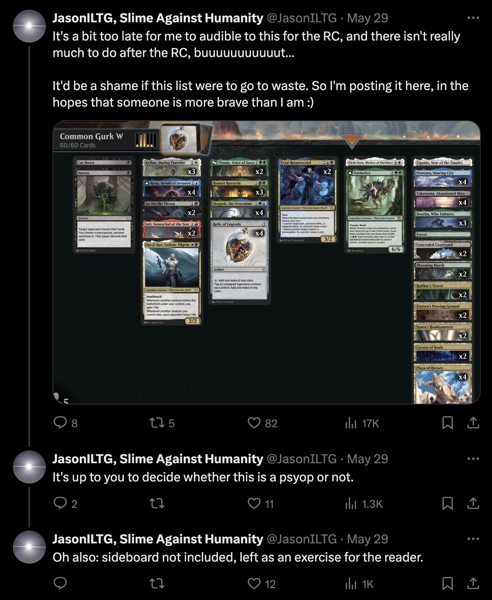492x600 pixels.
Task: Open more options menu on first tweet
Action: click(473, 18)
